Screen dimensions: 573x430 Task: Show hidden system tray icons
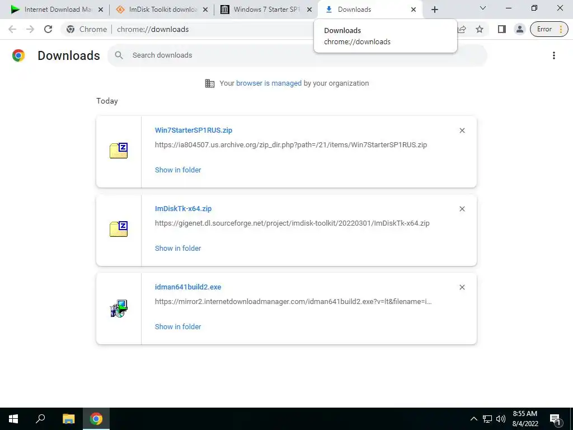pyautogui.click(x=473, y=419)
